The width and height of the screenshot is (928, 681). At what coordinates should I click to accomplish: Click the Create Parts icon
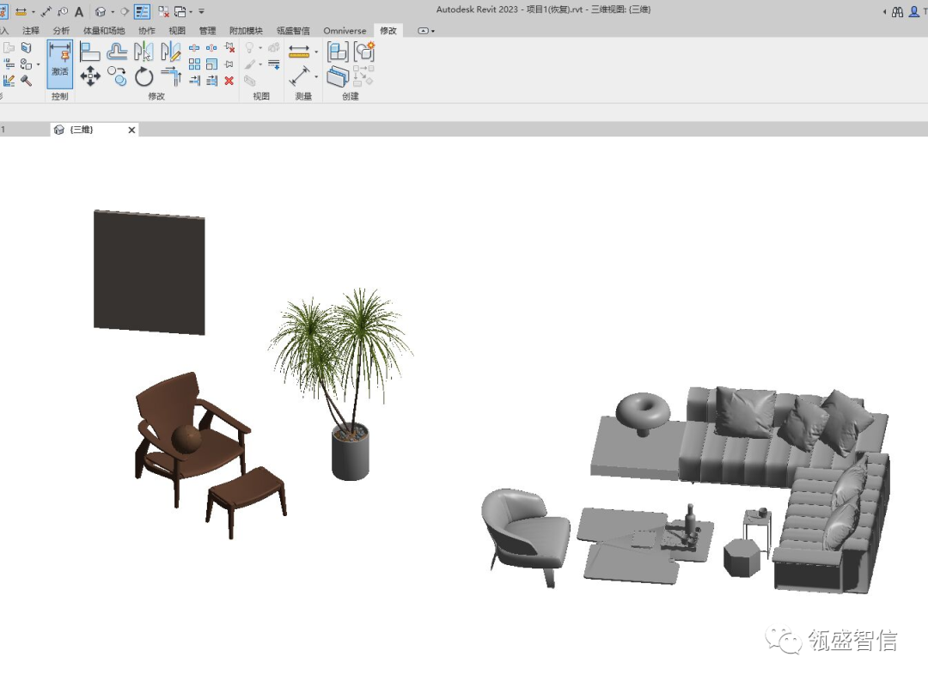tap(338, 77)
